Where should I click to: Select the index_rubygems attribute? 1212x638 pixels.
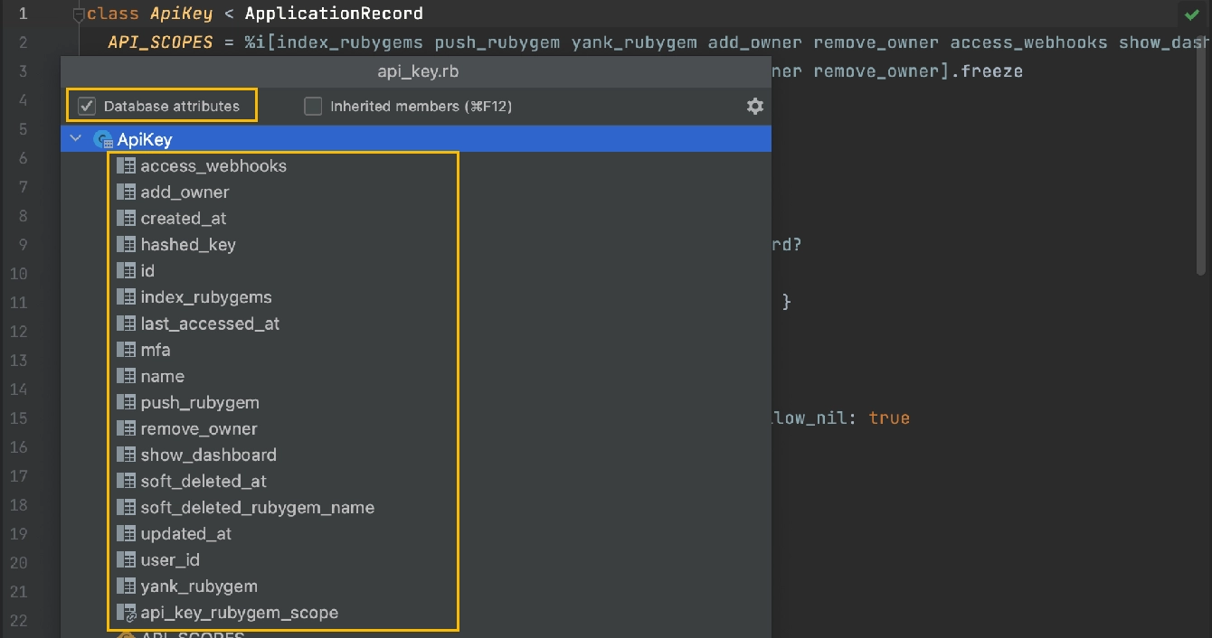pos(206,297)
